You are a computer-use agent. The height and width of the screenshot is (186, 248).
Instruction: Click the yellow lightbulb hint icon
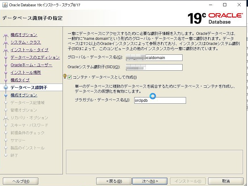pyautogui.click(x=65, y=76)
